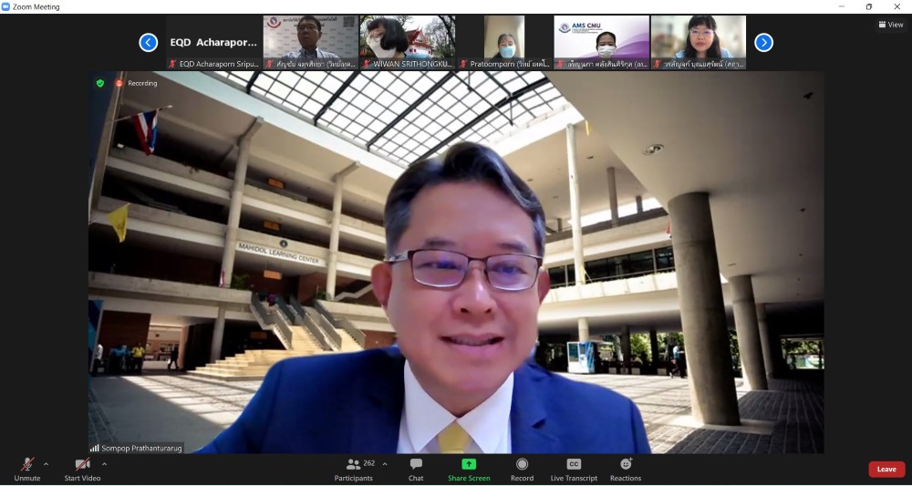Expand the Participants options caret

point(385,463)
